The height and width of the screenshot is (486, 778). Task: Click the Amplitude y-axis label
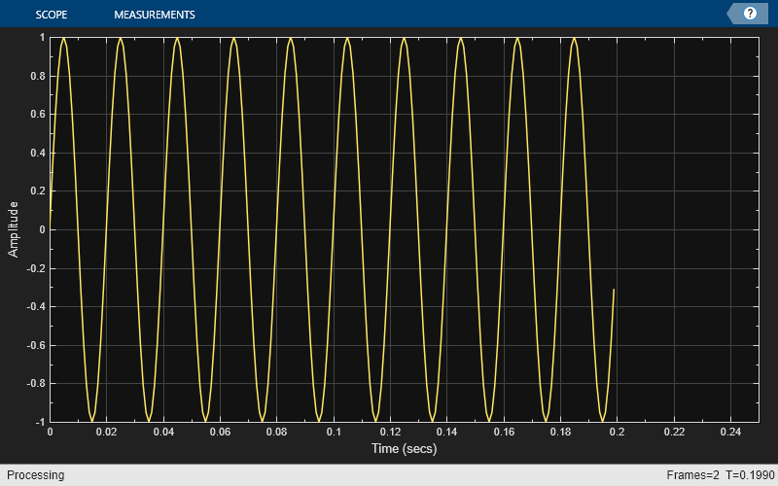pos(13,229)
